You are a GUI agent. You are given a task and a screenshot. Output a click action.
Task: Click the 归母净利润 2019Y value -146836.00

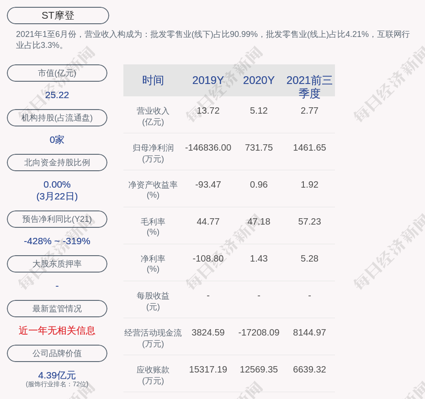(x=208, y=147)
